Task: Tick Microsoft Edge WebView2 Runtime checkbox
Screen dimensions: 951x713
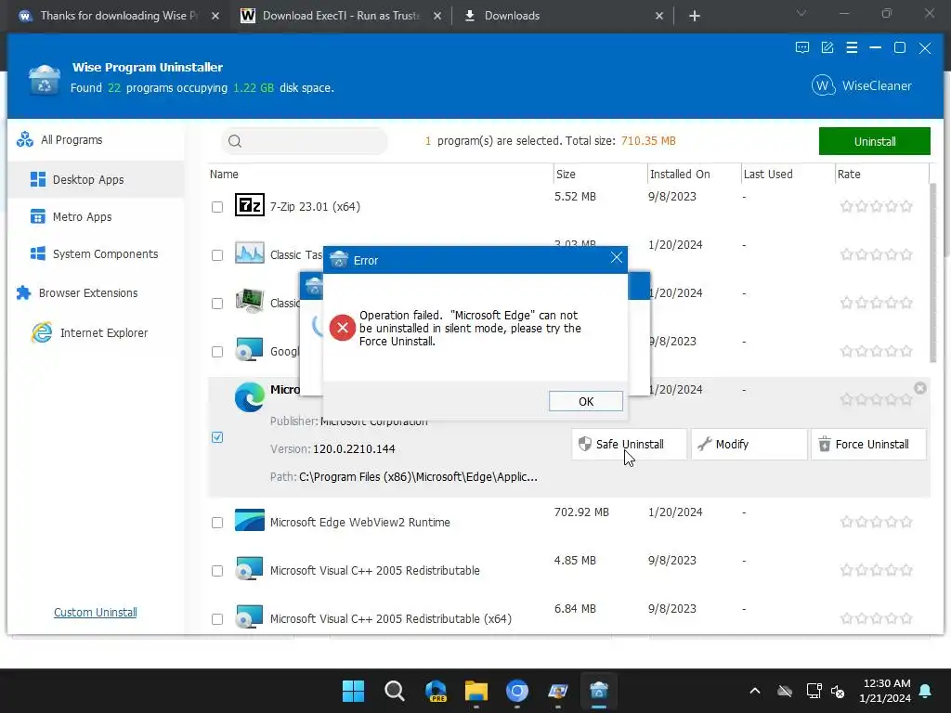Action: (217, 523)
